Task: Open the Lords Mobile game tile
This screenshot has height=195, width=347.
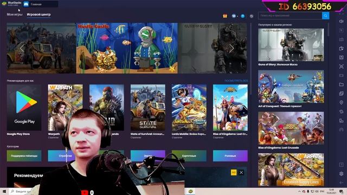Action: tap(189, 107)
